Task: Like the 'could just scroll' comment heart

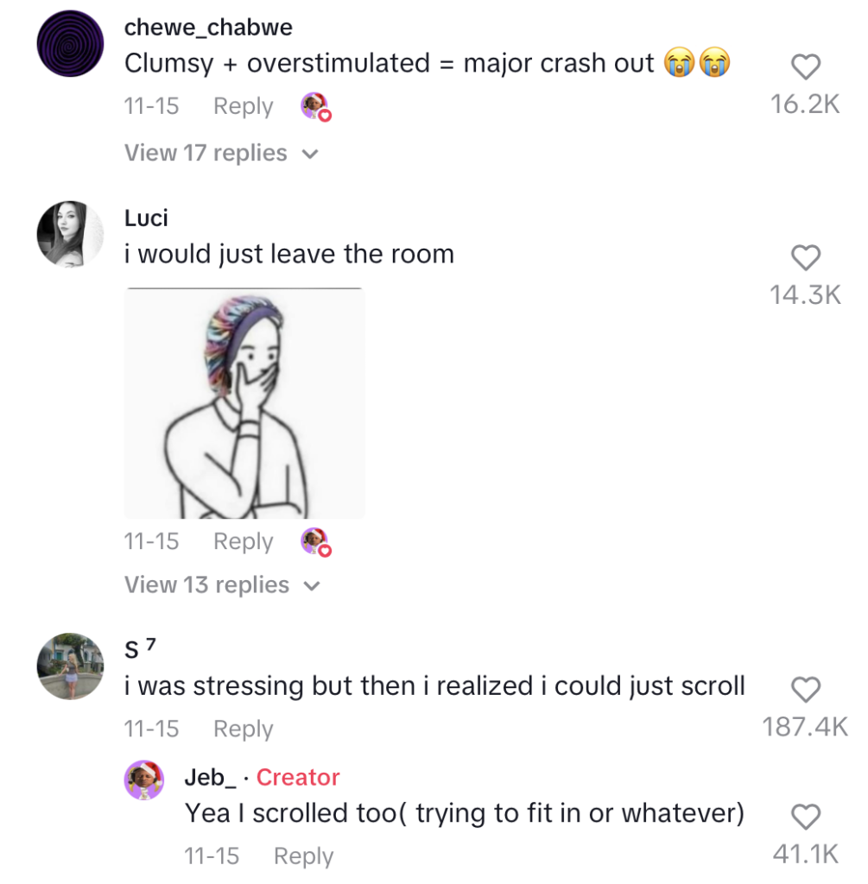Action: [805, 688]
